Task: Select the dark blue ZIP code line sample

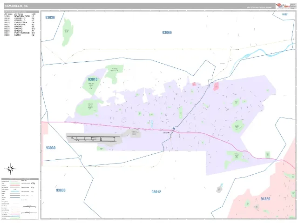Action: 15,197
